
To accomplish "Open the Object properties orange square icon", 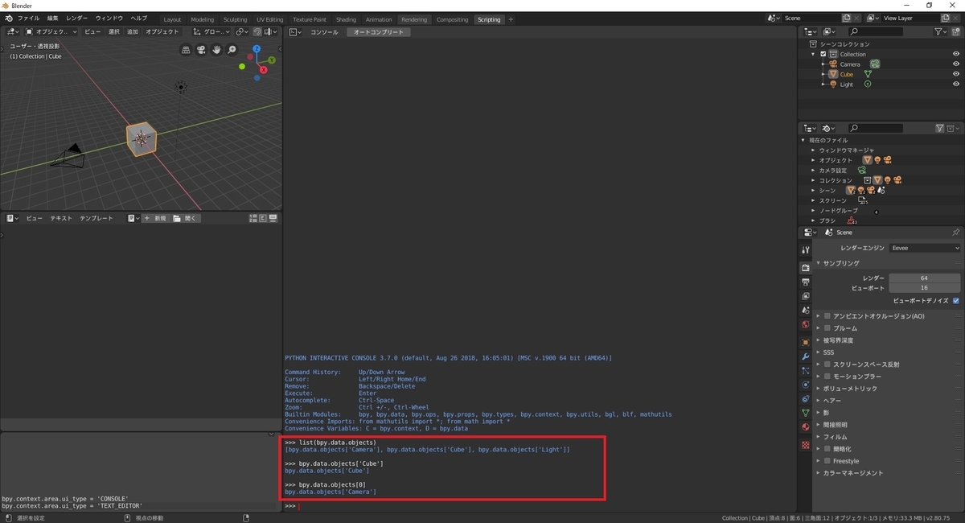I will (806, 342).
